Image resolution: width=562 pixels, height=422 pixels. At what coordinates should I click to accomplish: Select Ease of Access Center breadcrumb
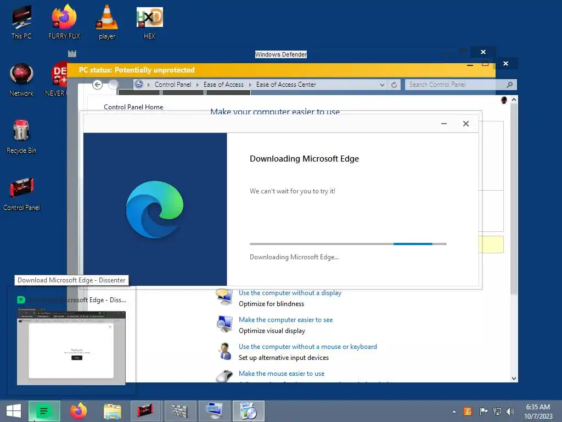(x=286, y=85)
